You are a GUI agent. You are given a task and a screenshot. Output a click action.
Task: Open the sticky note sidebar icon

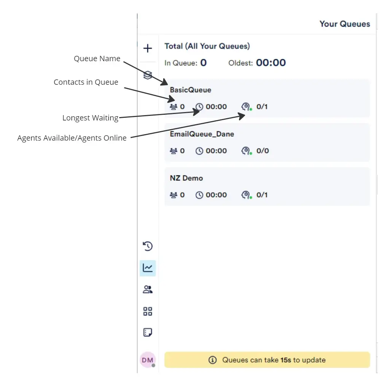point(148,332)
